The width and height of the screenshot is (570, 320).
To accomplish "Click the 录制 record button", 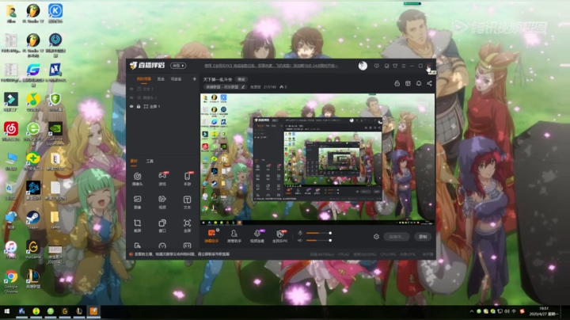I will coord(423,237).
